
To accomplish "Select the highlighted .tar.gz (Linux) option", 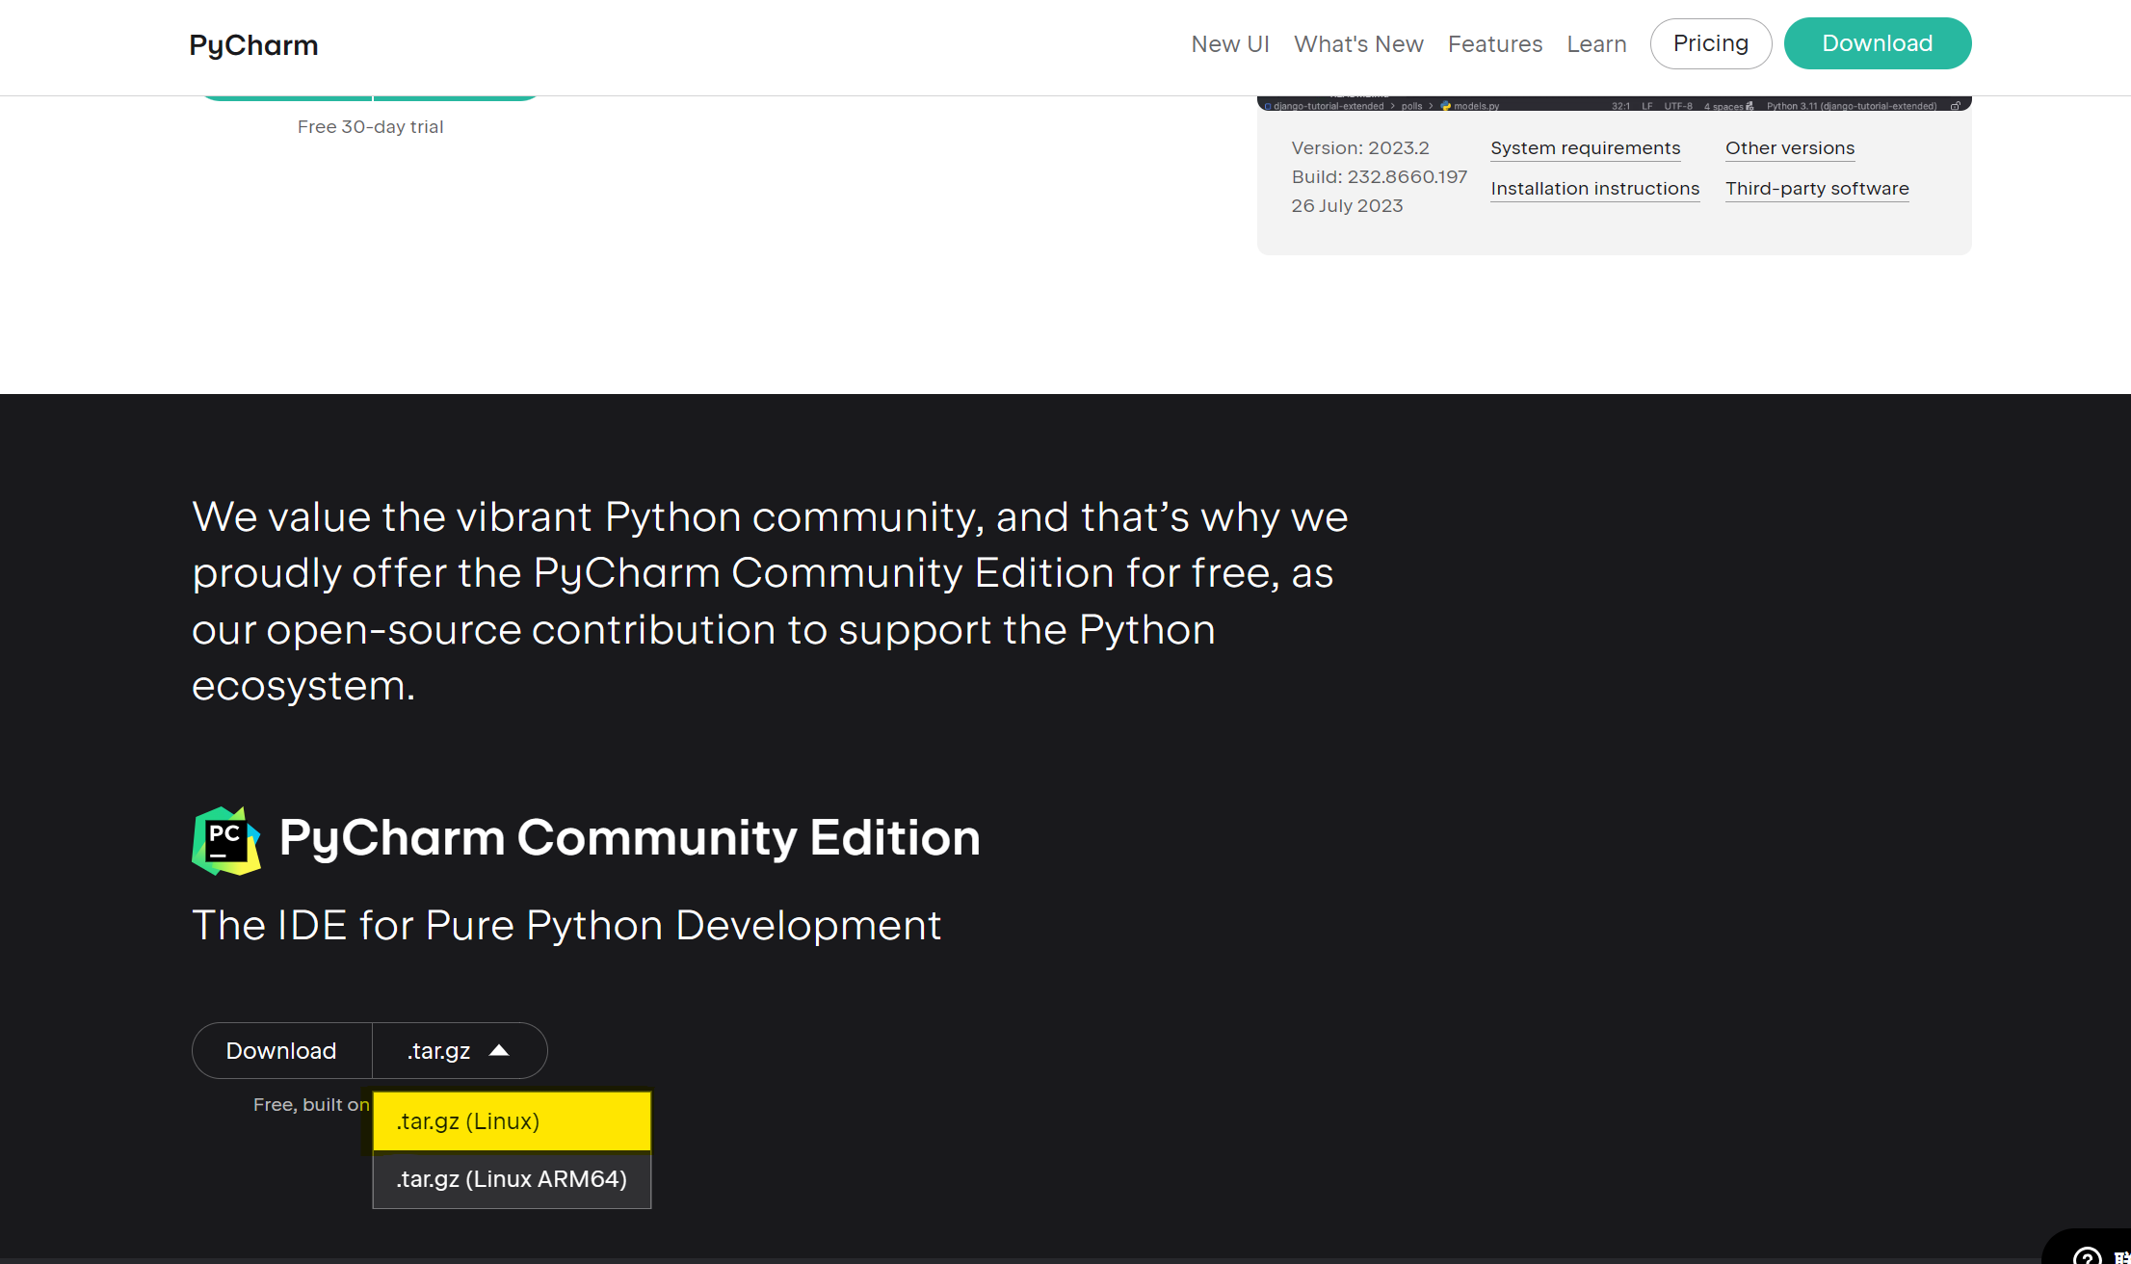I will coord(511,1120).
